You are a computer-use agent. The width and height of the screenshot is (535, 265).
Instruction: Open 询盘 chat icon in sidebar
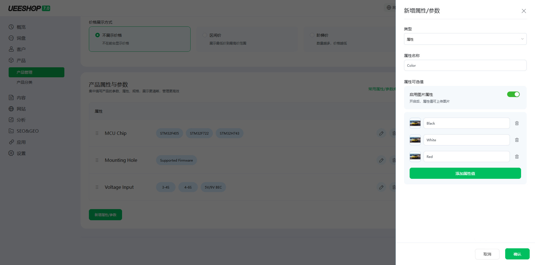[x=11, y=38]
